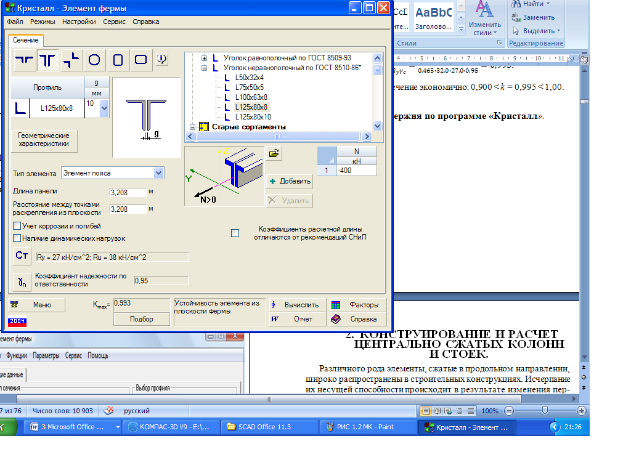Click the Подбор button
The width and height of the screenshot is (631, 473).
[x=142, y=319]
